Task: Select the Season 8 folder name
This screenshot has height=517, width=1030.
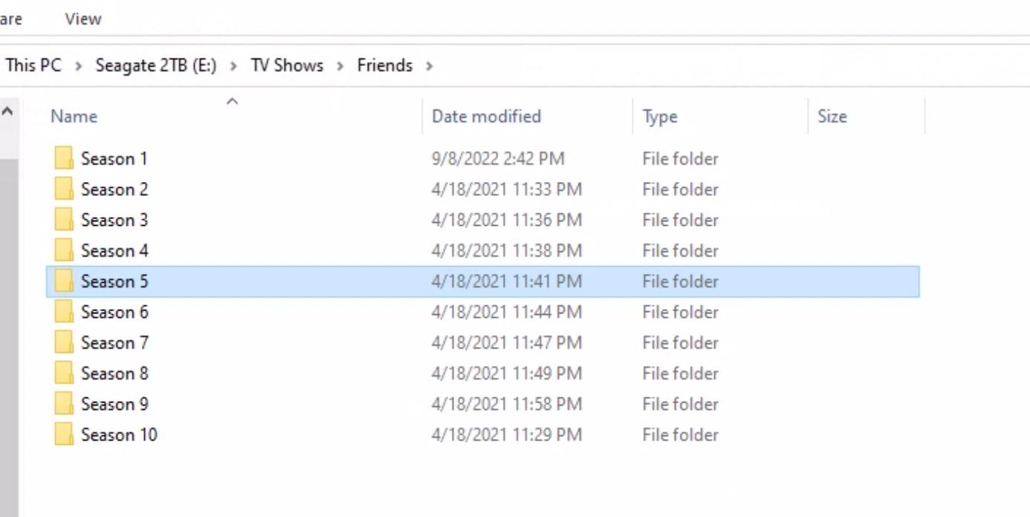Action: 114,373
